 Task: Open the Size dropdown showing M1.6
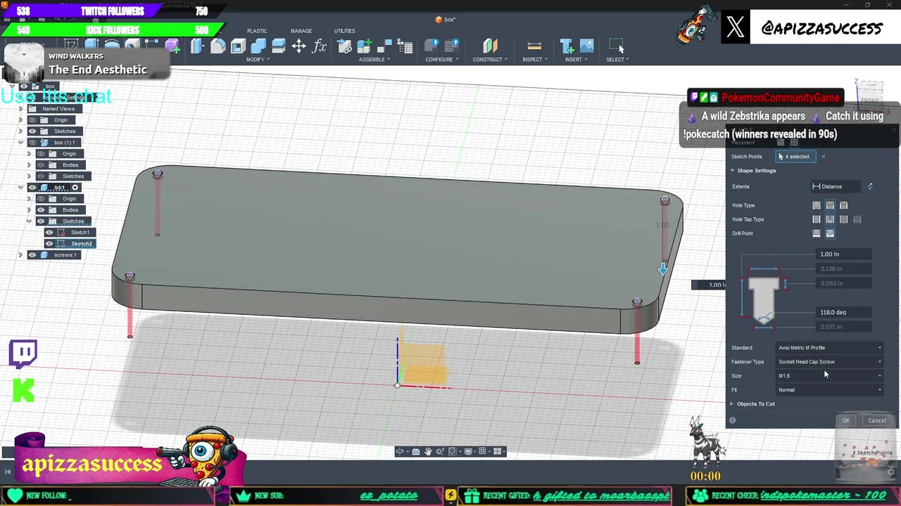(x=829, y=376)
